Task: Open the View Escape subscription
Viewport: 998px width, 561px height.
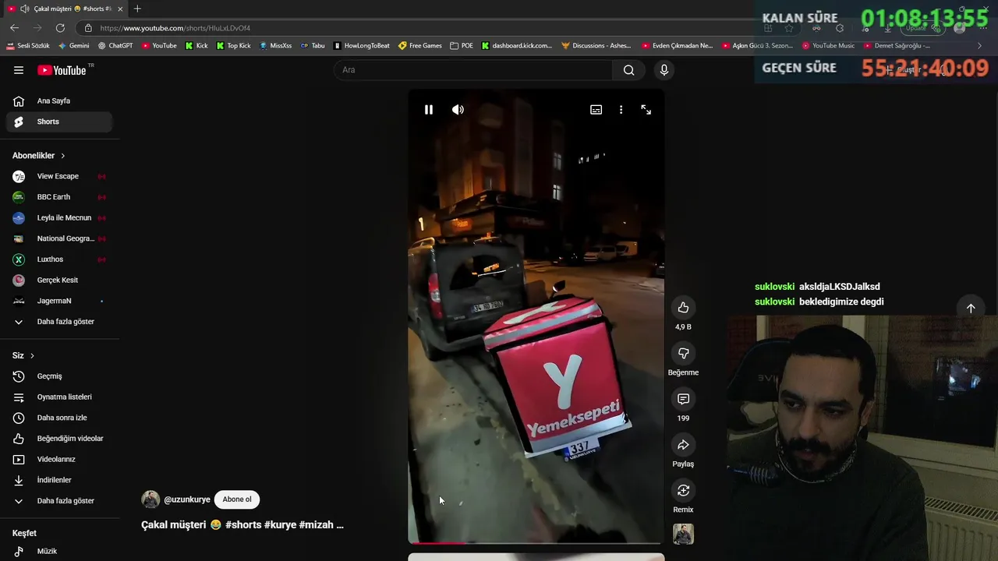Action: tap(59, 176)
